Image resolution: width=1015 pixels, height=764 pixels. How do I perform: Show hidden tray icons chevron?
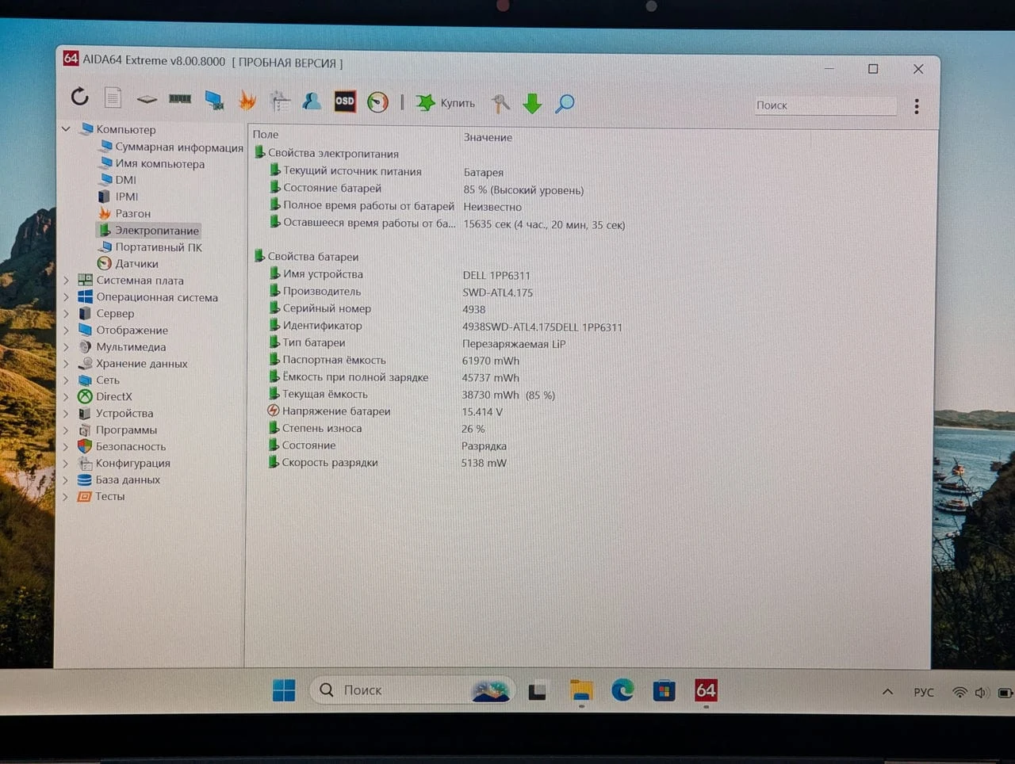887,692
